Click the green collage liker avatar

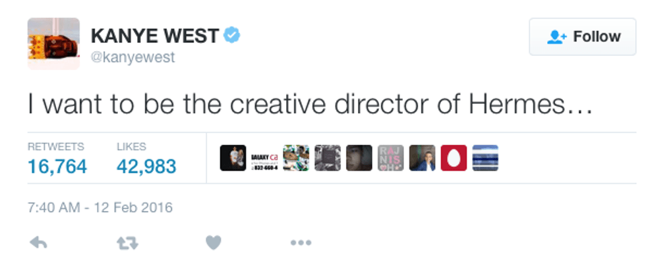(x=296, y=158)
